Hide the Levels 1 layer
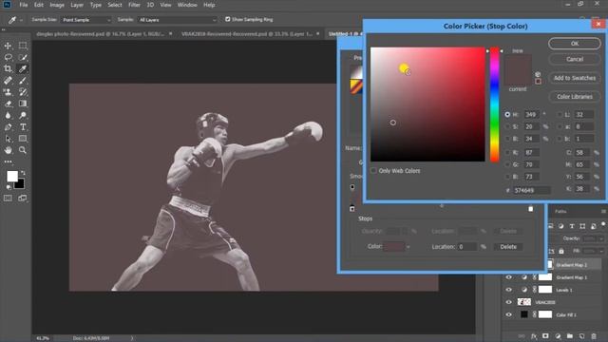 [509, 290]
